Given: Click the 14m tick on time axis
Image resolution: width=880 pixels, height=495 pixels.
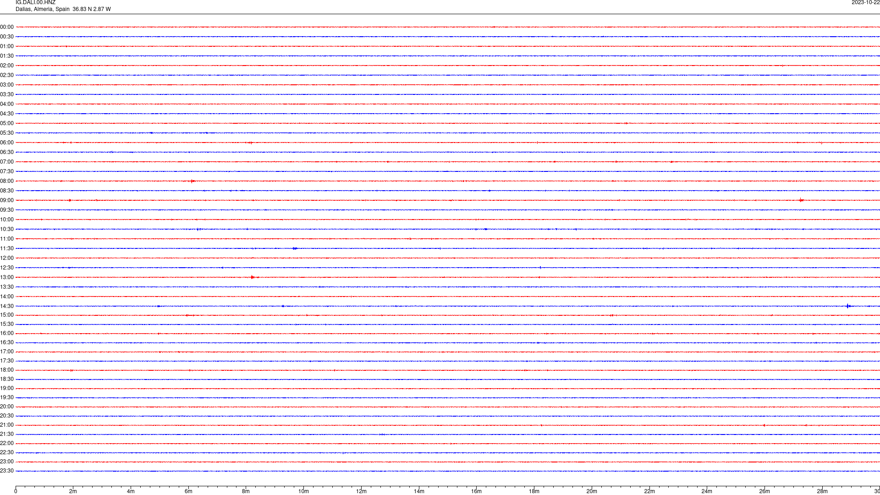Looking at the screenshot, I should pyautogui.click(x=419, y=491).
